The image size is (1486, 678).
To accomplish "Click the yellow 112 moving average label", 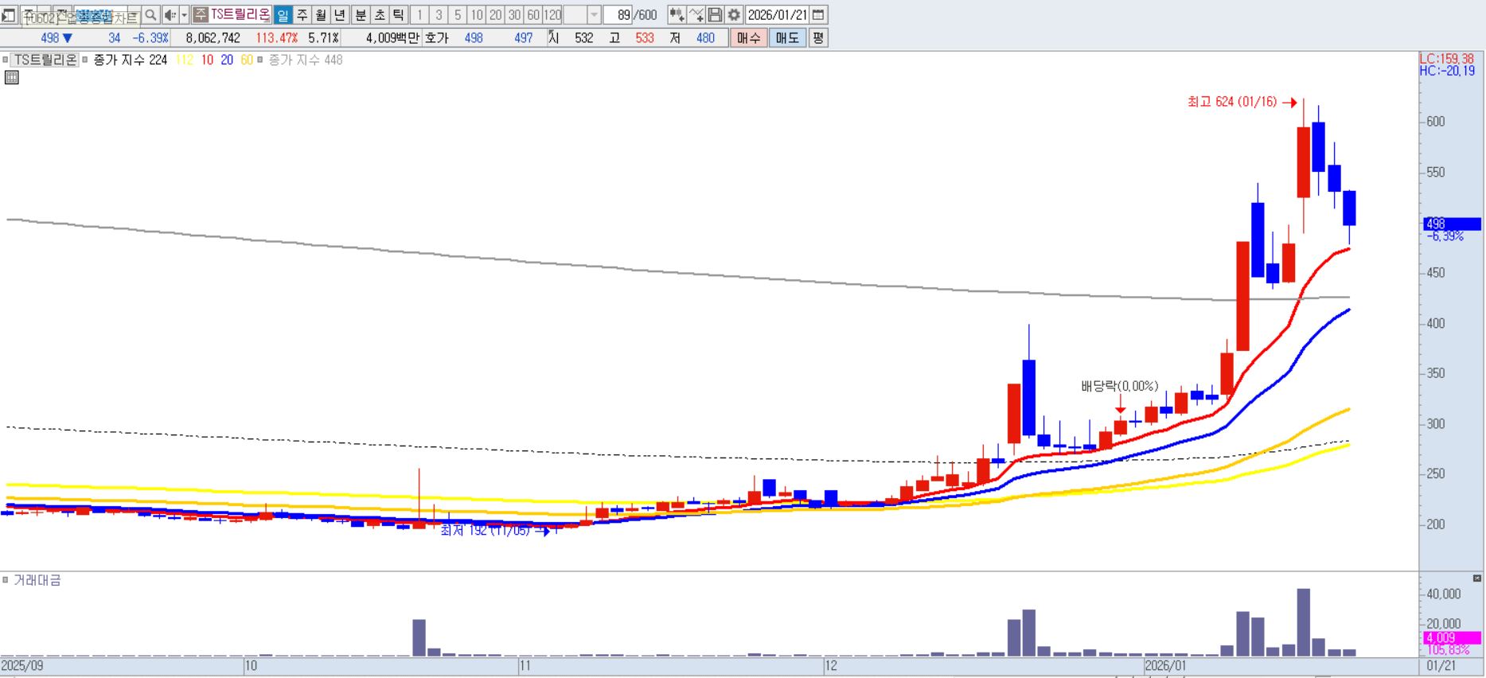I will click(184, 60).
